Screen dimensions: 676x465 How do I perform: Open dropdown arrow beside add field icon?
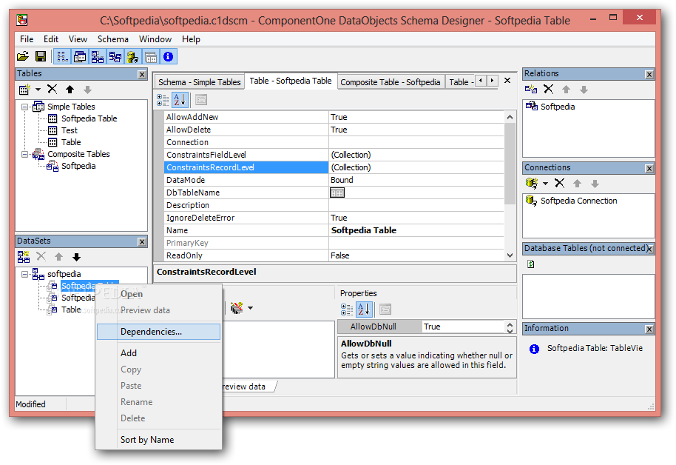click(x=250, y=308)
